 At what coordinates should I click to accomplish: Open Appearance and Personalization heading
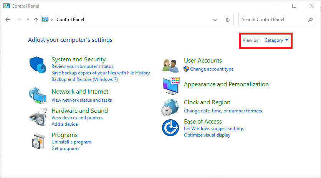[x=226, y=84]
